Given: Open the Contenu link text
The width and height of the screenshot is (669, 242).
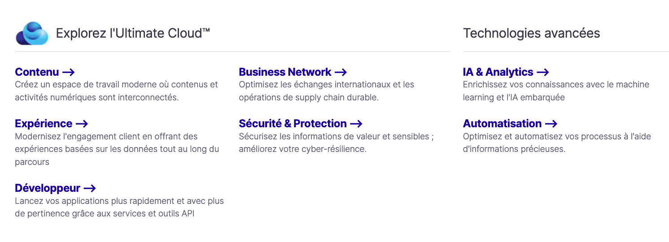Looking at the screenshot, I should (x=37, y=72).
